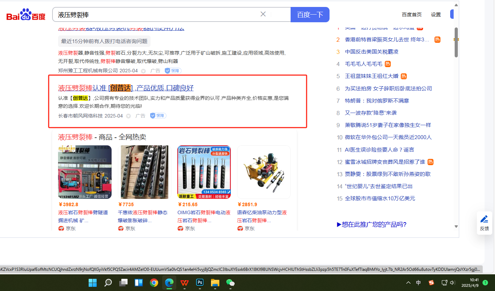Open the OIMG岩石劈裂棒电动液压 product title
The width and height of the screenshot is (495, 291).
204,216
